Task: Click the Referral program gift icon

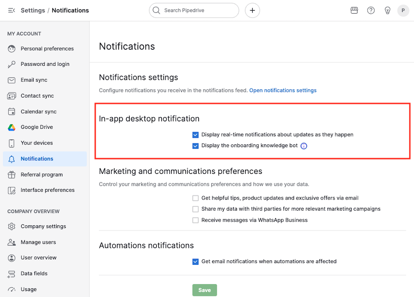Action: pos(11,175)
